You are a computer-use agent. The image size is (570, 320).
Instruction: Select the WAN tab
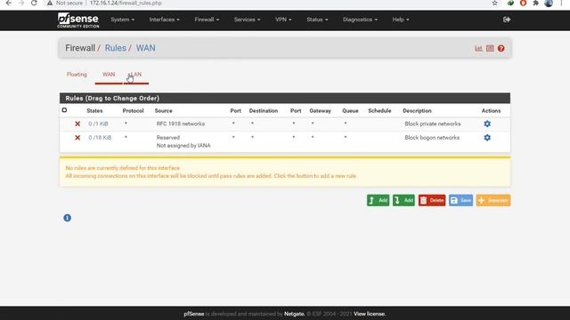(x=109, y=75)
